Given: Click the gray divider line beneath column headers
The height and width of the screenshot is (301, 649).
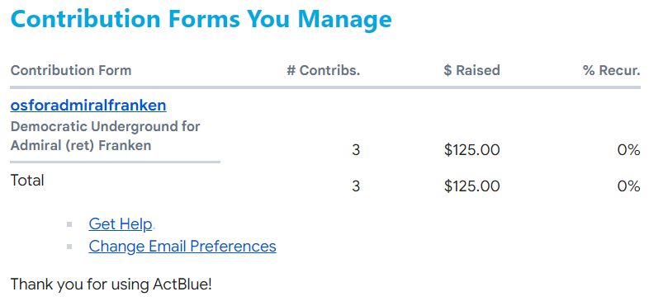Looking at the screenshot, I should [325, 87].
